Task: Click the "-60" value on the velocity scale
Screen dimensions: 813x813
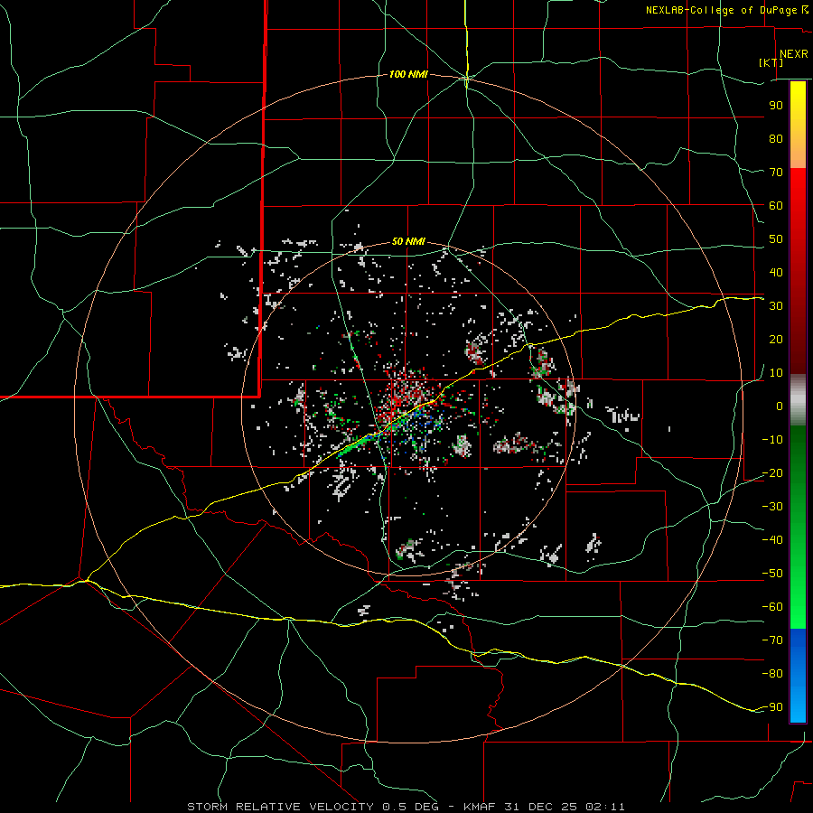Action: [772, 607]
